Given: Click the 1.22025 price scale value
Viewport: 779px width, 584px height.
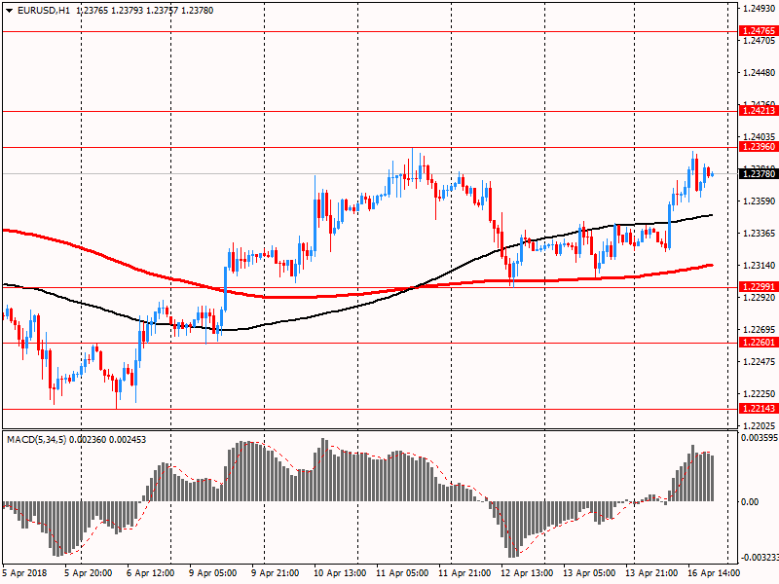Looking at the screenshot, I should 759,426.
